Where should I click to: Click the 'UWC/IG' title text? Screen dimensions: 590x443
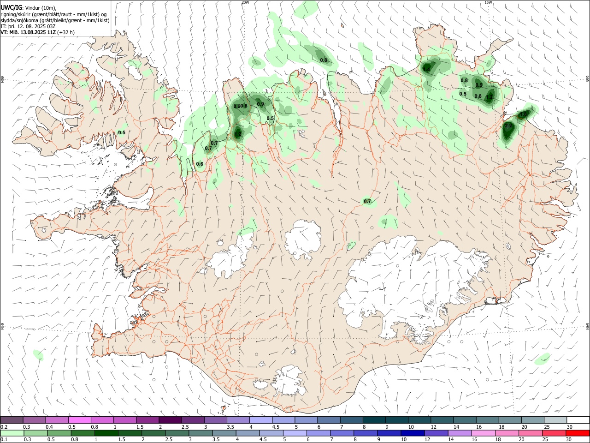[11, 7]
